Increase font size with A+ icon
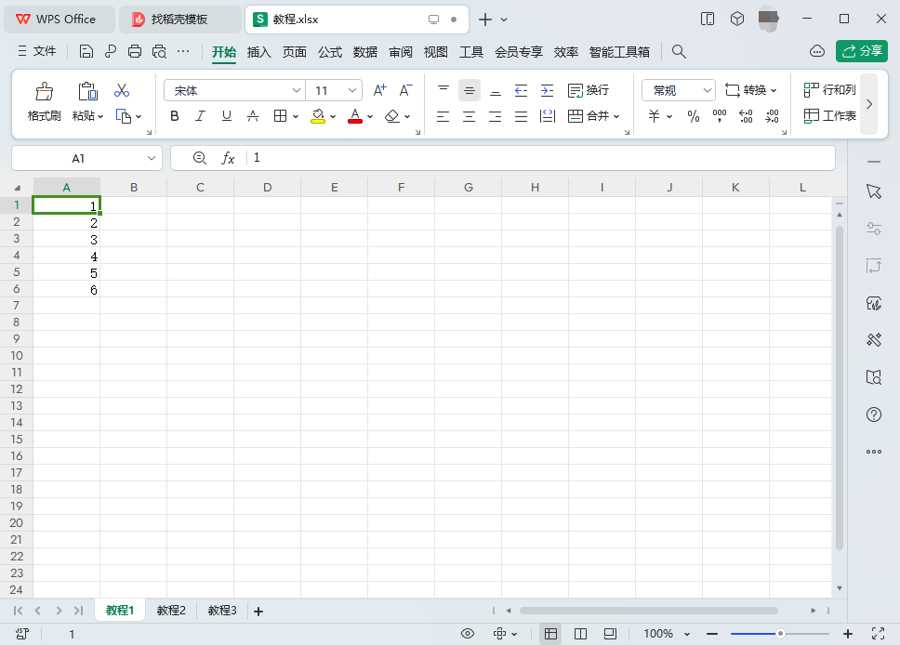 [379, 90]
